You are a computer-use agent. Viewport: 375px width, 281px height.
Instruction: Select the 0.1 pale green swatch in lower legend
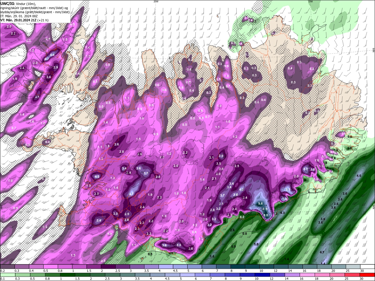click(7, 275)
